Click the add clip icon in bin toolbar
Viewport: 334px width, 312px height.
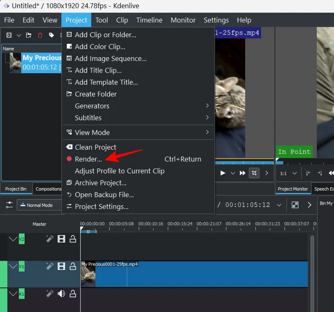click(9, 35)
